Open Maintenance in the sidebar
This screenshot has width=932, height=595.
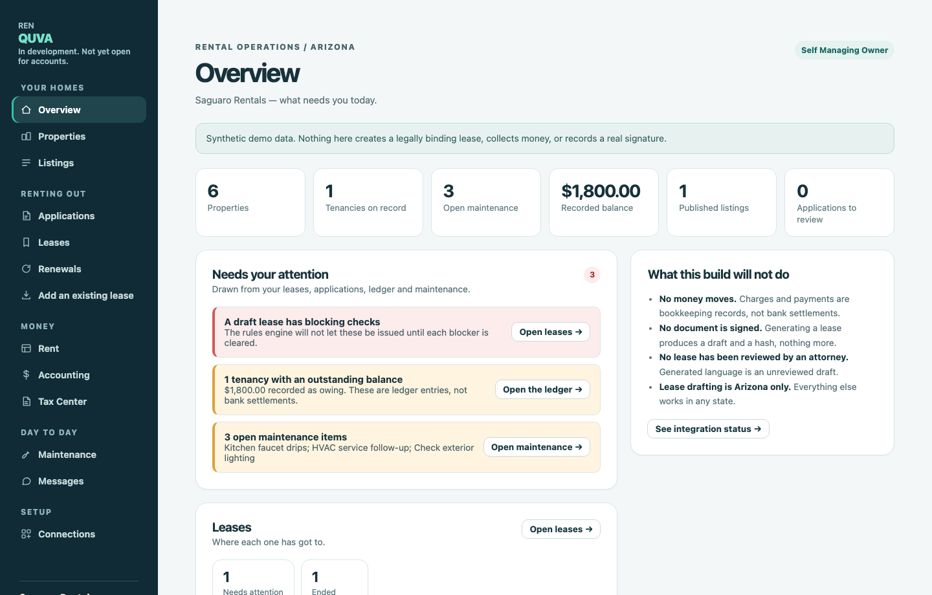[79, 455]
